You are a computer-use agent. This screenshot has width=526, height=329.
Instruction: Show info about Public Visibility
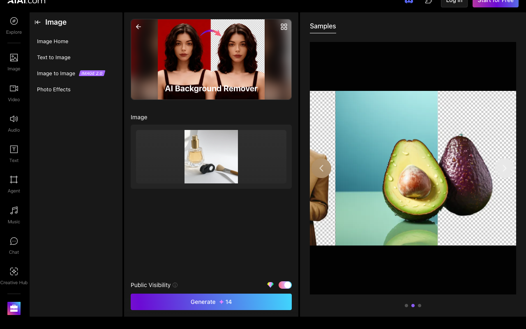click(x=175, y=285)
